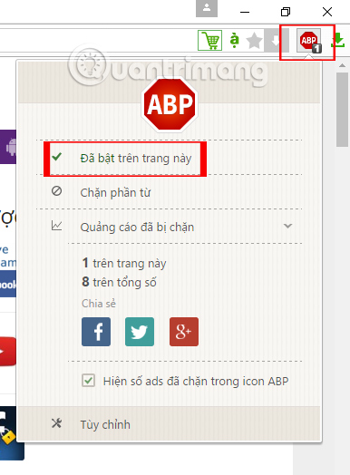Share blocked count on Twitter

coord(140,332)
